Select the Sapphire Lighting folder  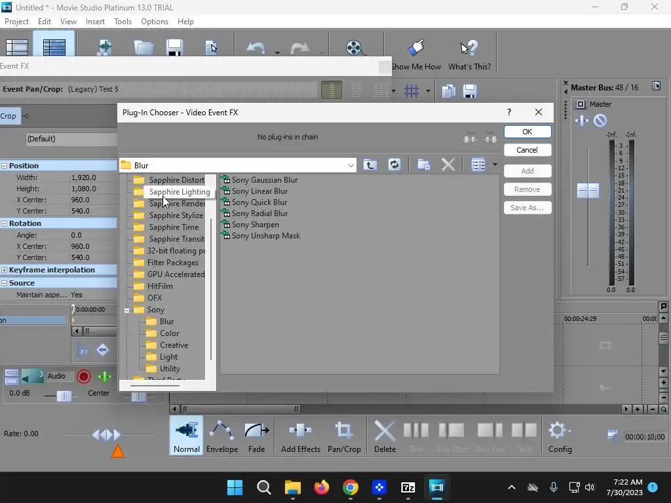coord(180,192)
